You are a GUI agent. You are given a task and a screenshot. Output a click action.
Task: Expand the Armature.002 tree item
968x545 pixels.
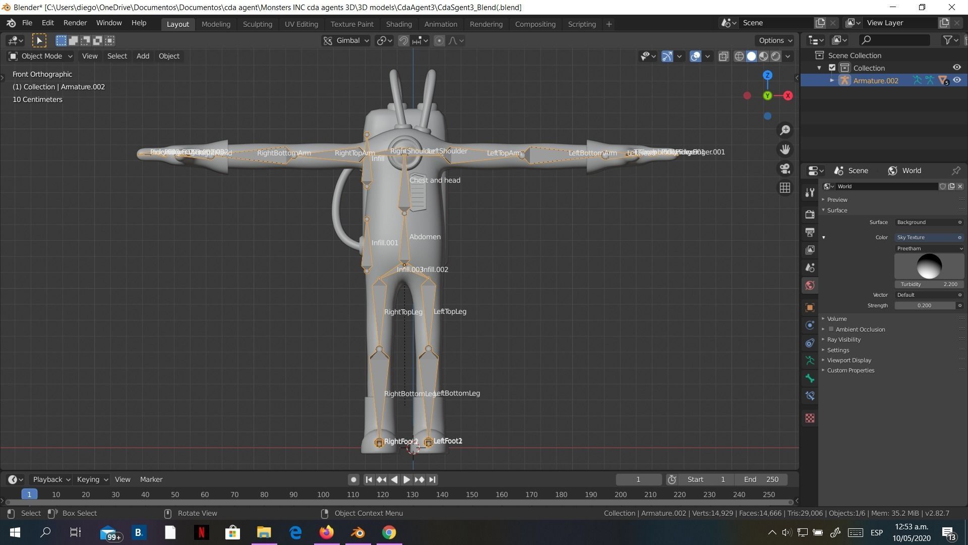tap(832, 80)
